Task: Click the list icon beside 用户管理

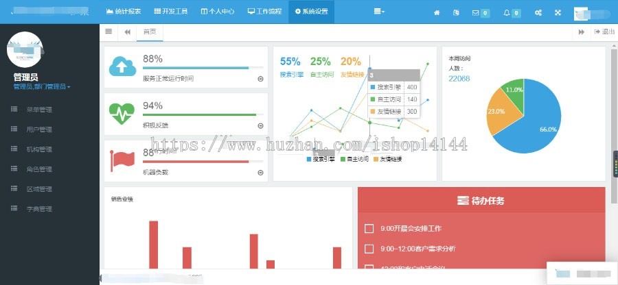Action: pyautogui.click(x=14, y=129)
